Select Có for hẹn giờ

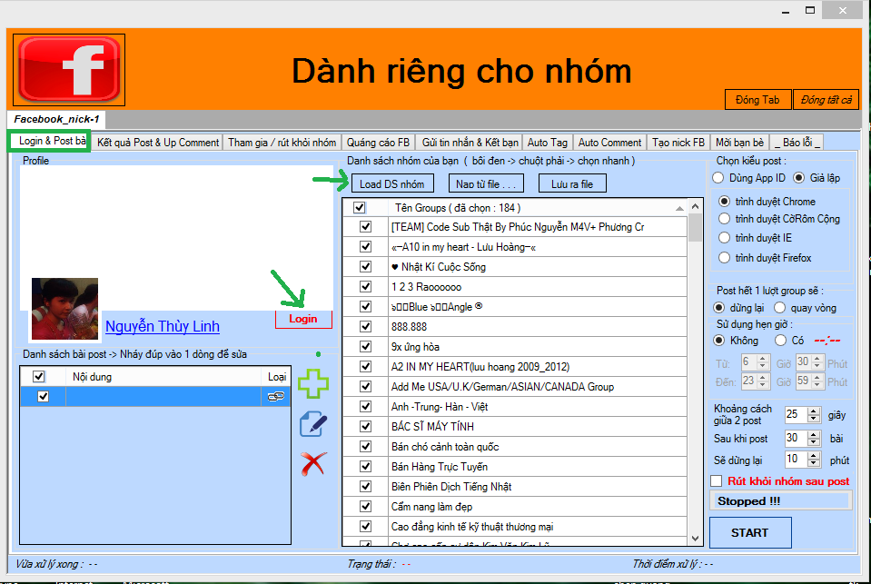pos(780,340)
